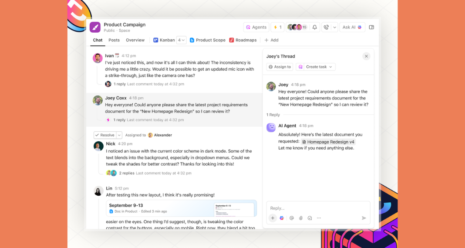Viewport: 465px width, 248px height.
Task: Click Nick's profile avatar
Action: click(98, 146)
